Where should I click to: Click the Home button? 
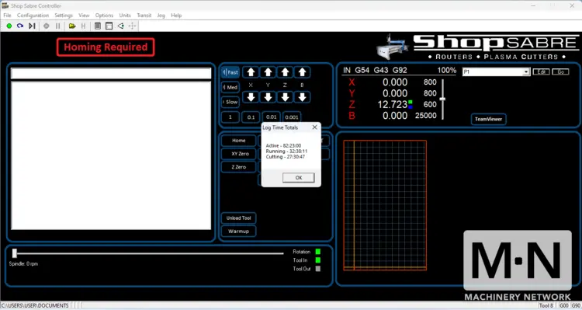239,141
